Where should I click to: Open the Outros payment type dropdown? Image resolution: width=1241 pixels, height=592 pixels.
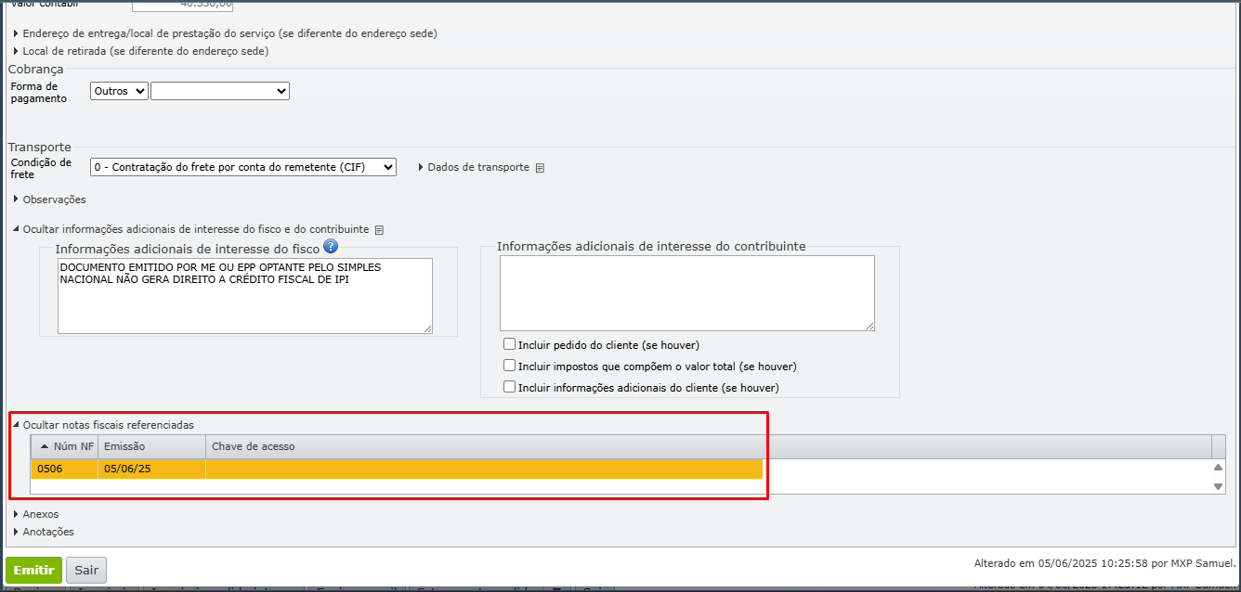point(119,91)
